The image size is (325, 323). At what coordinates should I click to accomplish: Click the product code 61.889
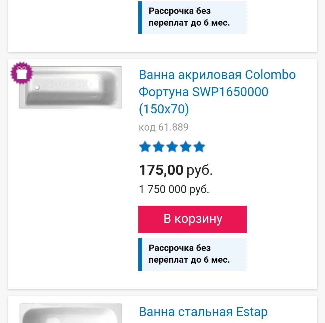(x=164, y=127)
